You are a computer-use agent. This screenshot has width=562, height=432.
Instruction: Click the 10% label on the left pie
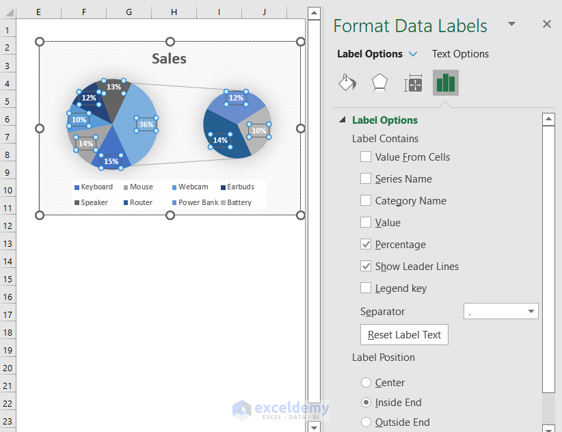pos(79,120)
